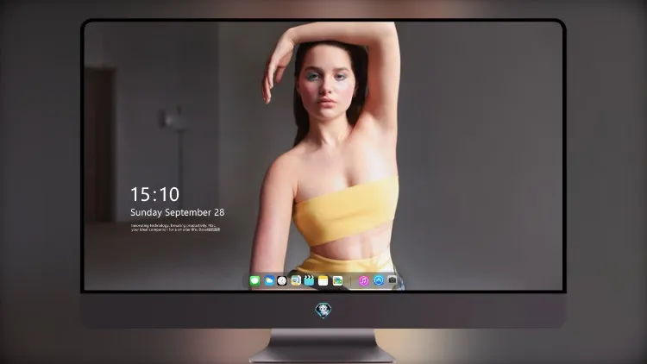Open the photo gallery dock icon
The image size is (647, 364).
(x=337, y=280)
